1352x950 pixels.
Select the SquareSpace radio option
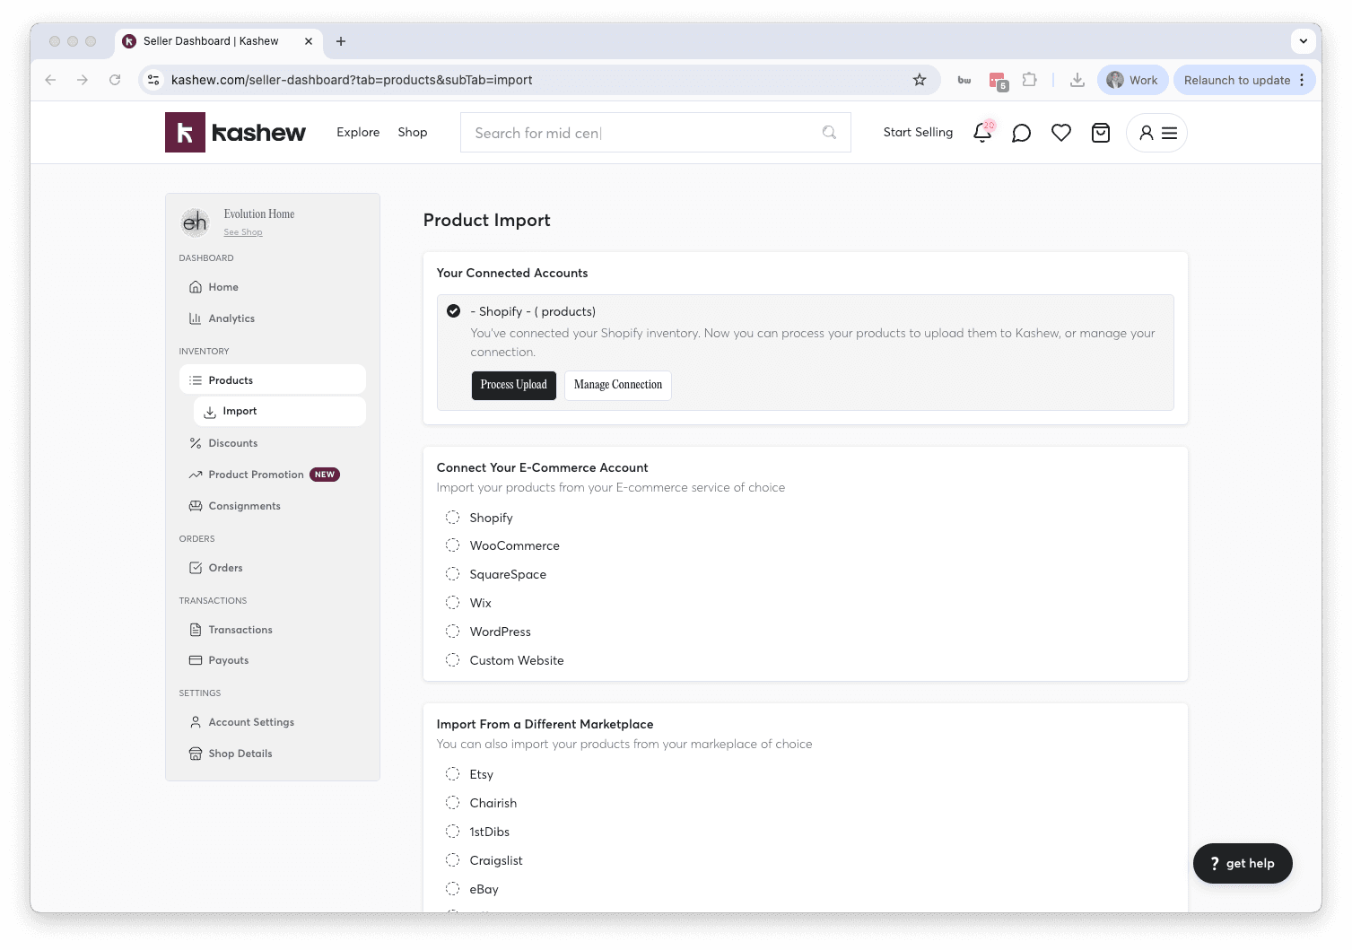(x=453, y=574)
